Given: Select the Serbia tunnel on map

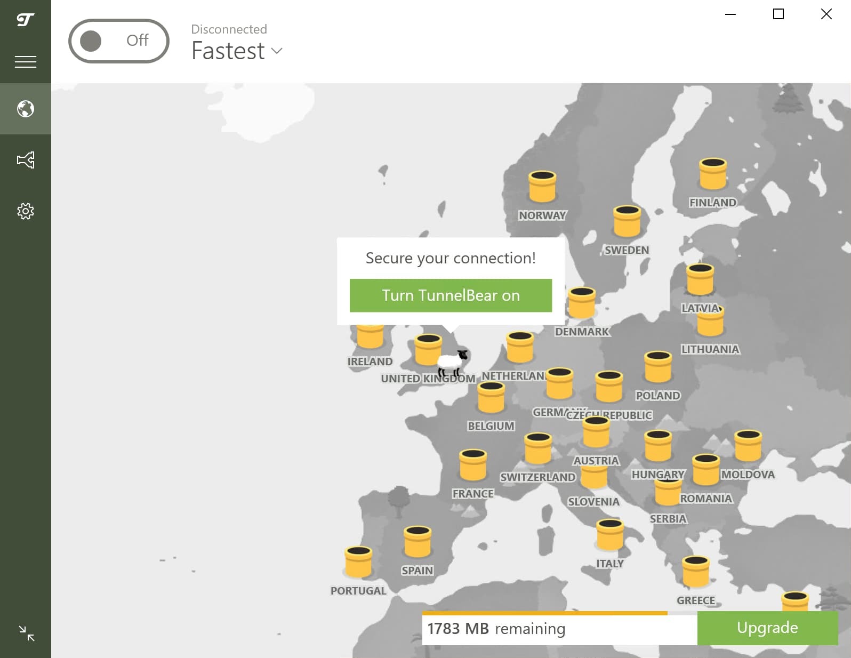Looking at the screenshot, I should tap(668, 492).
